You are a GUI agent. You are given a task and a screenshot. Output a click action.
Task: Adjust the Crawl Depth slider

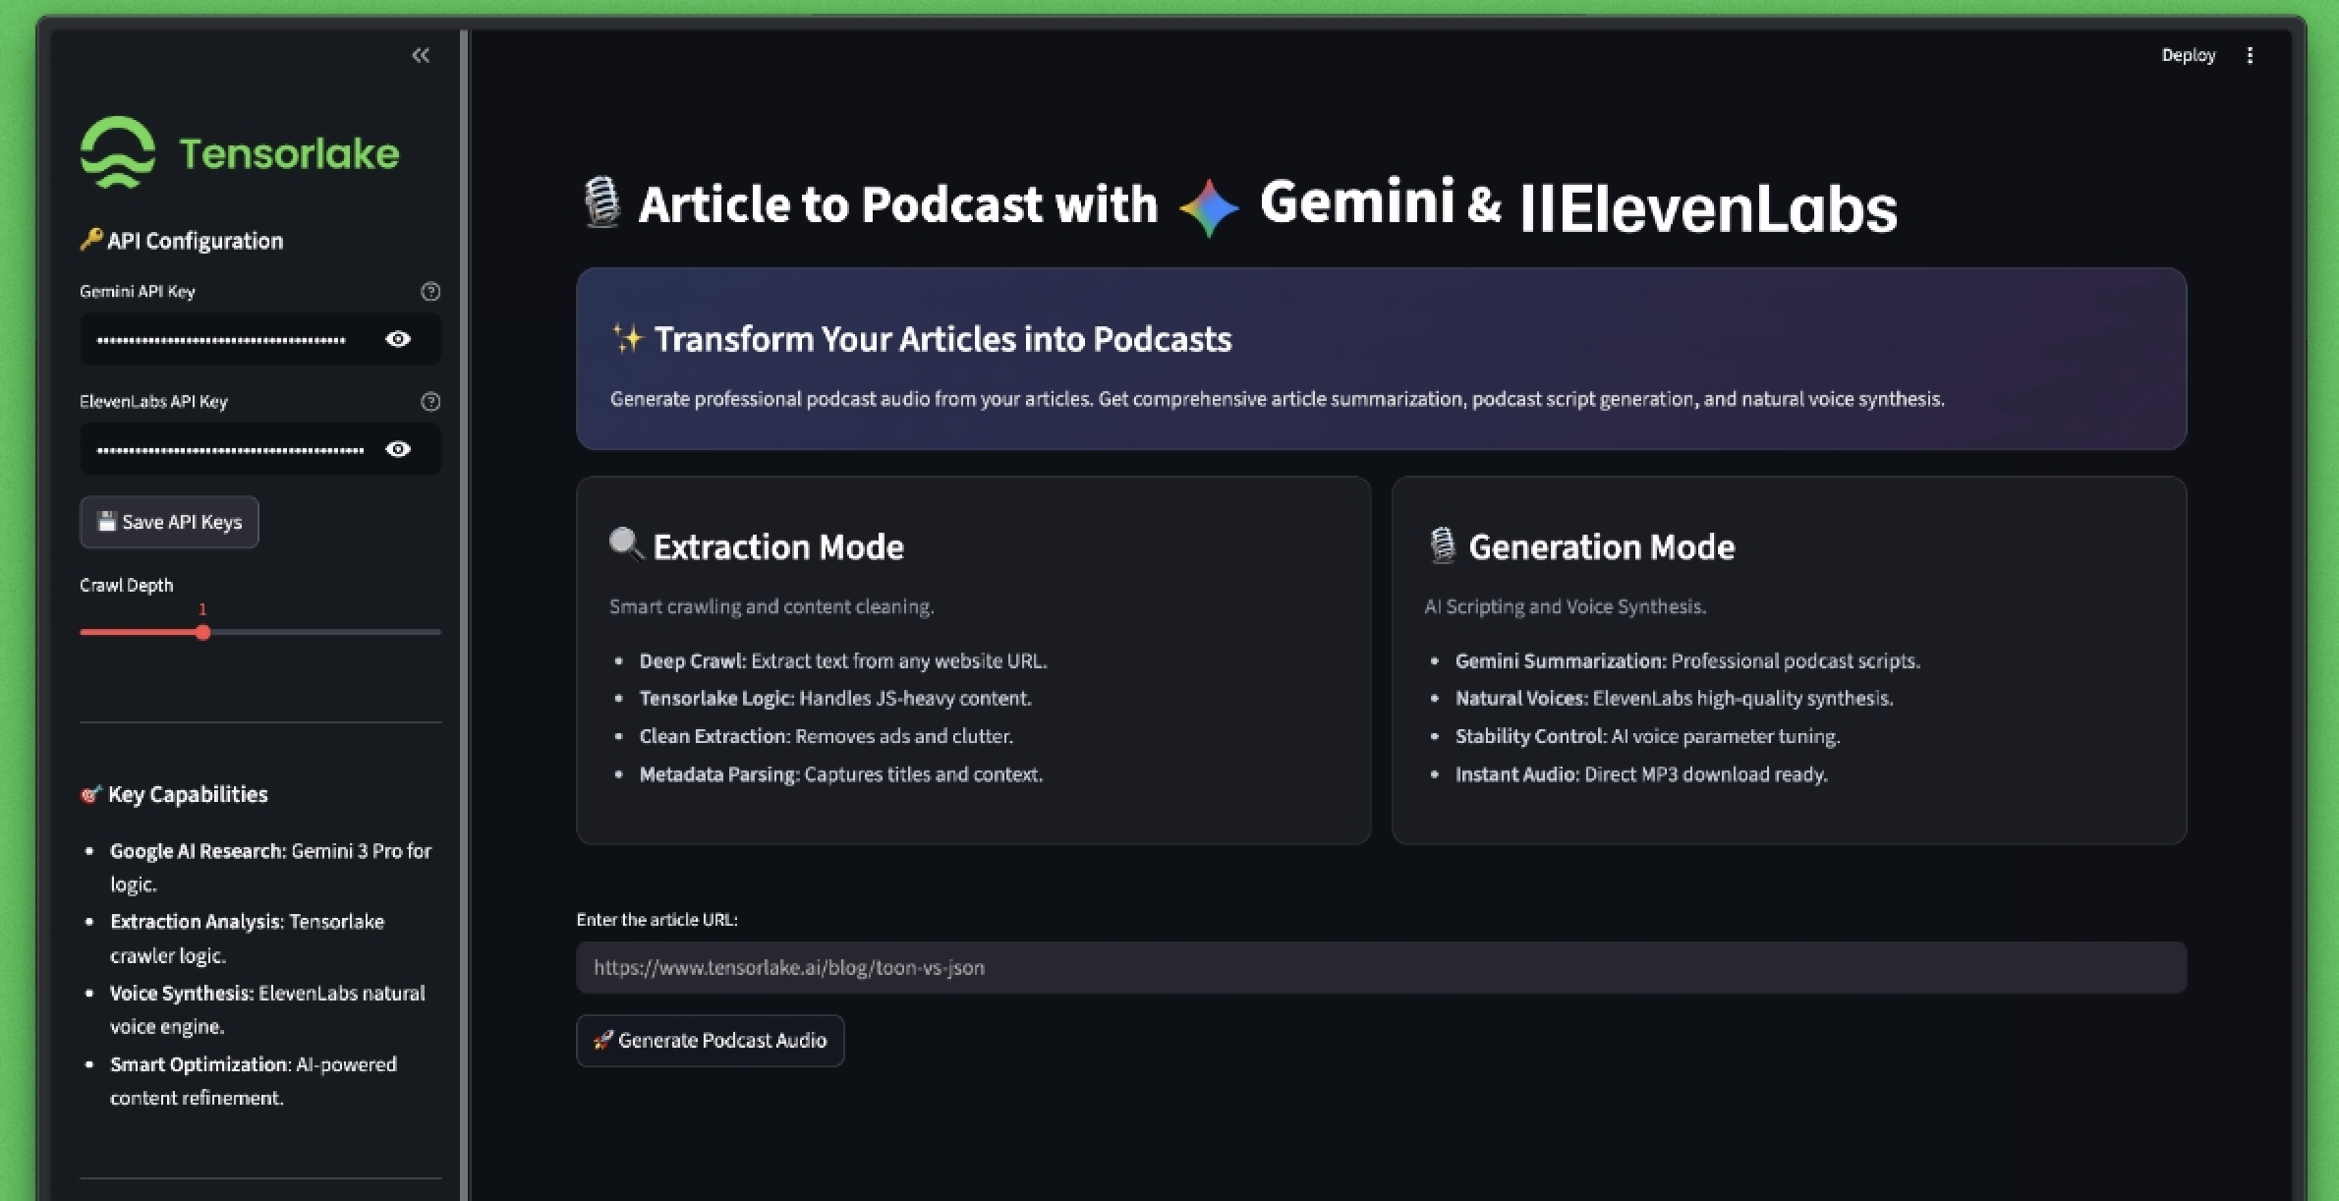pyautogui.click(x=202, y=632)
